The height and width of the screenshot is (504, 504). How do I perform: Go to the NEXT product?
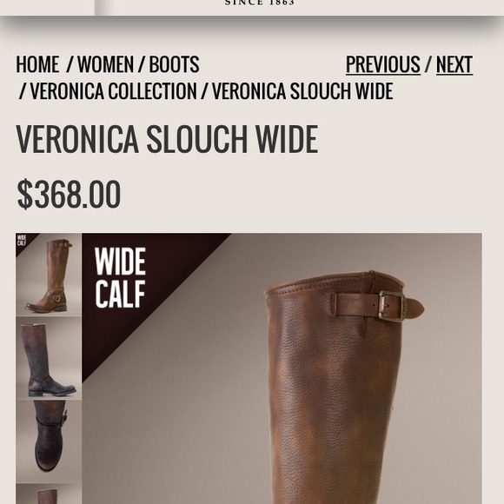[454, 64]
